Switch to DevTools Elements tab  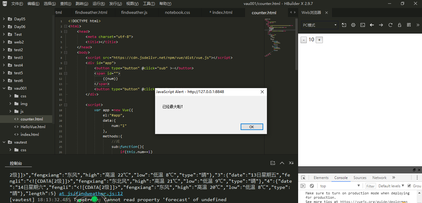pos(321,178)
